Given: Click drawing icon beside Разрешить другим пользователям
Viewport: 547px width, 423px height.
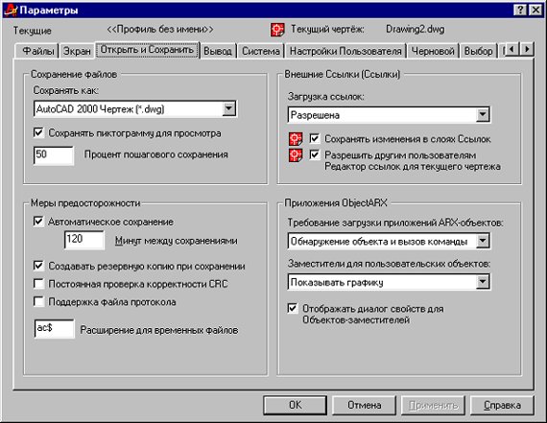Looking at the screenshot, I should [x=296, y=155].
